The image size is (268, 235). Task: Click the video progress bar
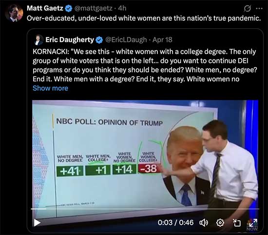(145, 209)
